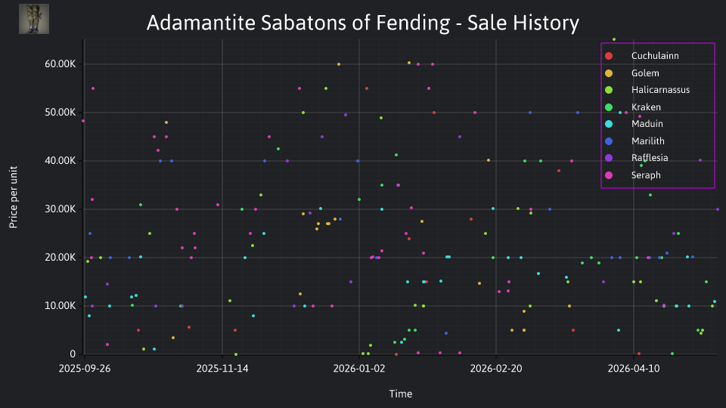
Task: Click the Time axis title
Action: [x=401, y=394]
